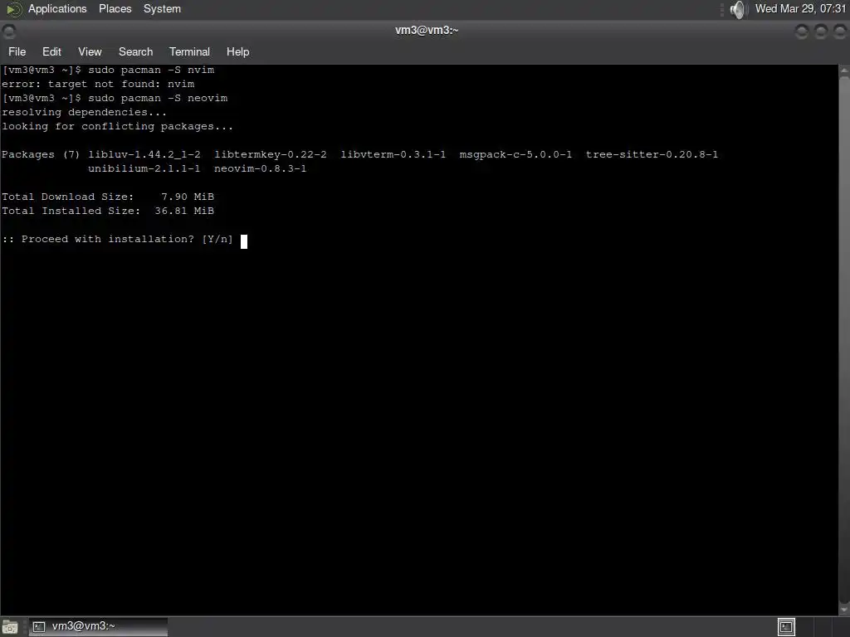Click the 'Packages (7)' label

(x=41, y=154)
